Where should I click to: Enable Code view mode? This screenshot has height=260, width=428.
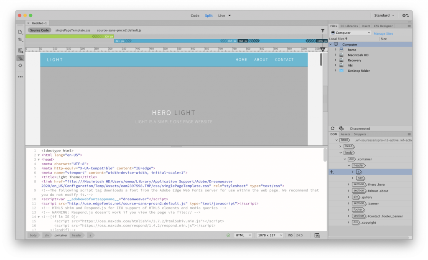[195, 15]
